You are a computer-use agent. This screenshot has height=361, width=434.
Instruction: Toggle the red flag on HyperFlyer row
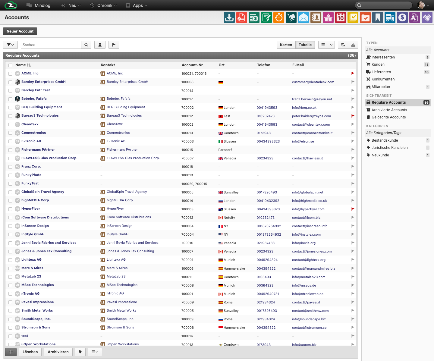click(x=353, y=209)
